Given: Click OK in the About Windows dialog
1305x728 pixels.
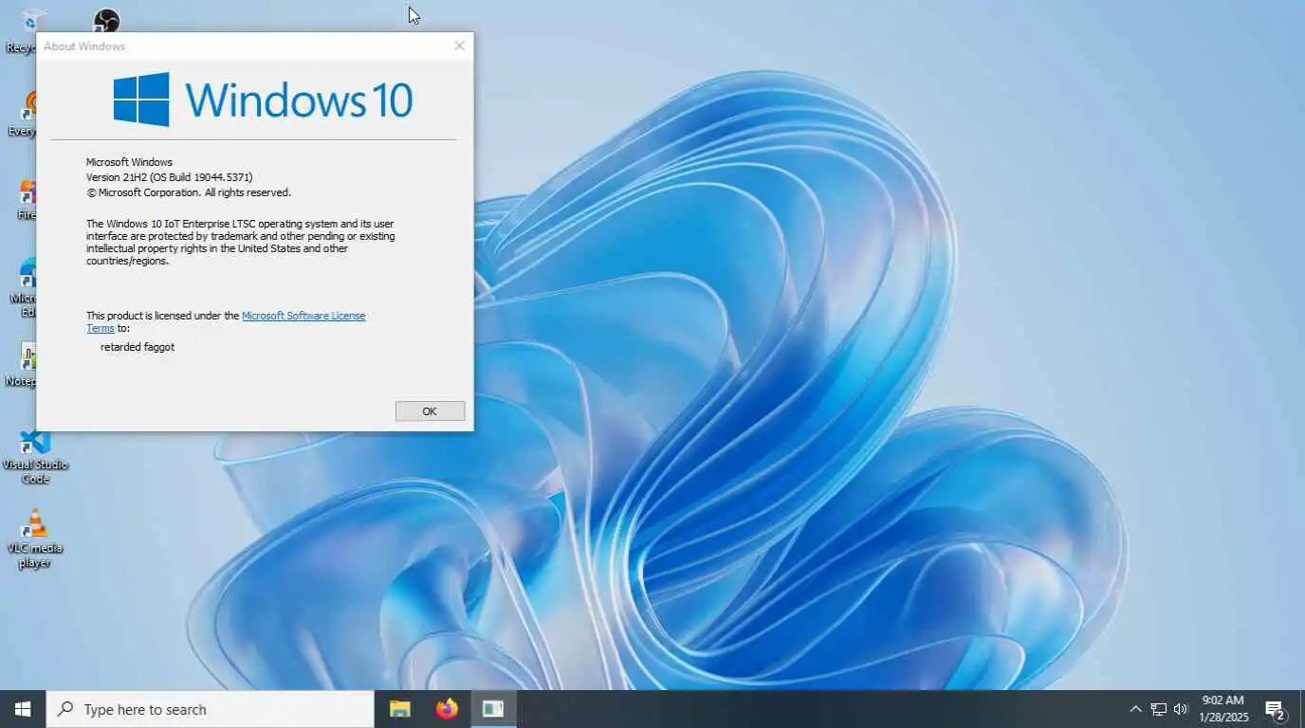Looking at the screenshot, I should tap(430, 410).
